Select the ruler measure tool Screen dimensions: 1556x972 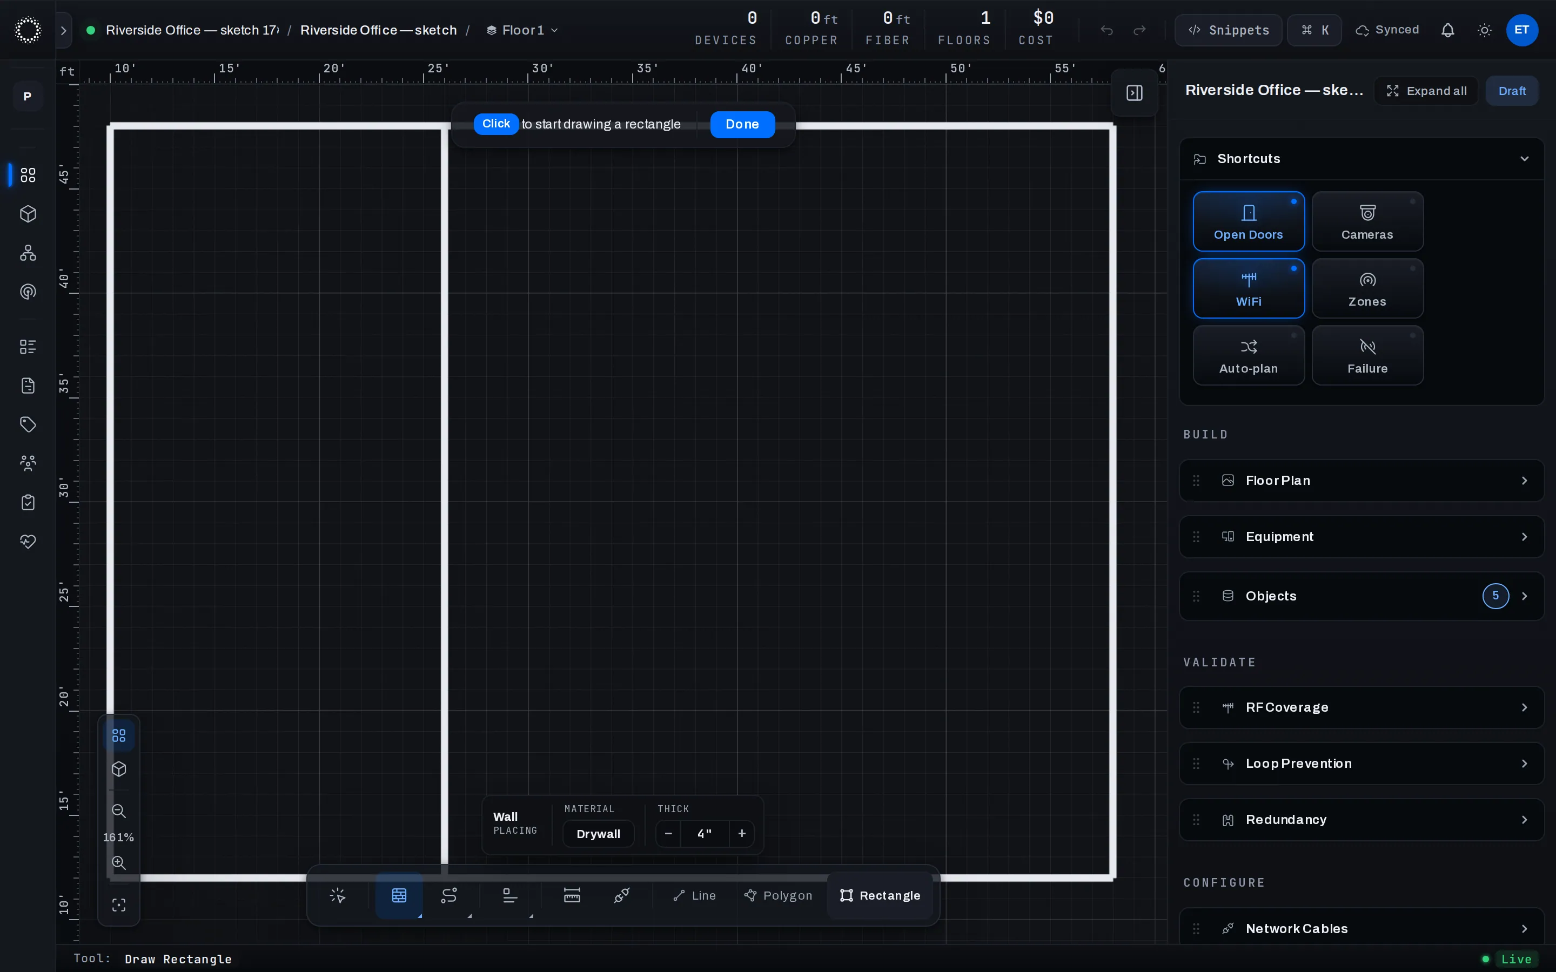click(x=572, y=895)
